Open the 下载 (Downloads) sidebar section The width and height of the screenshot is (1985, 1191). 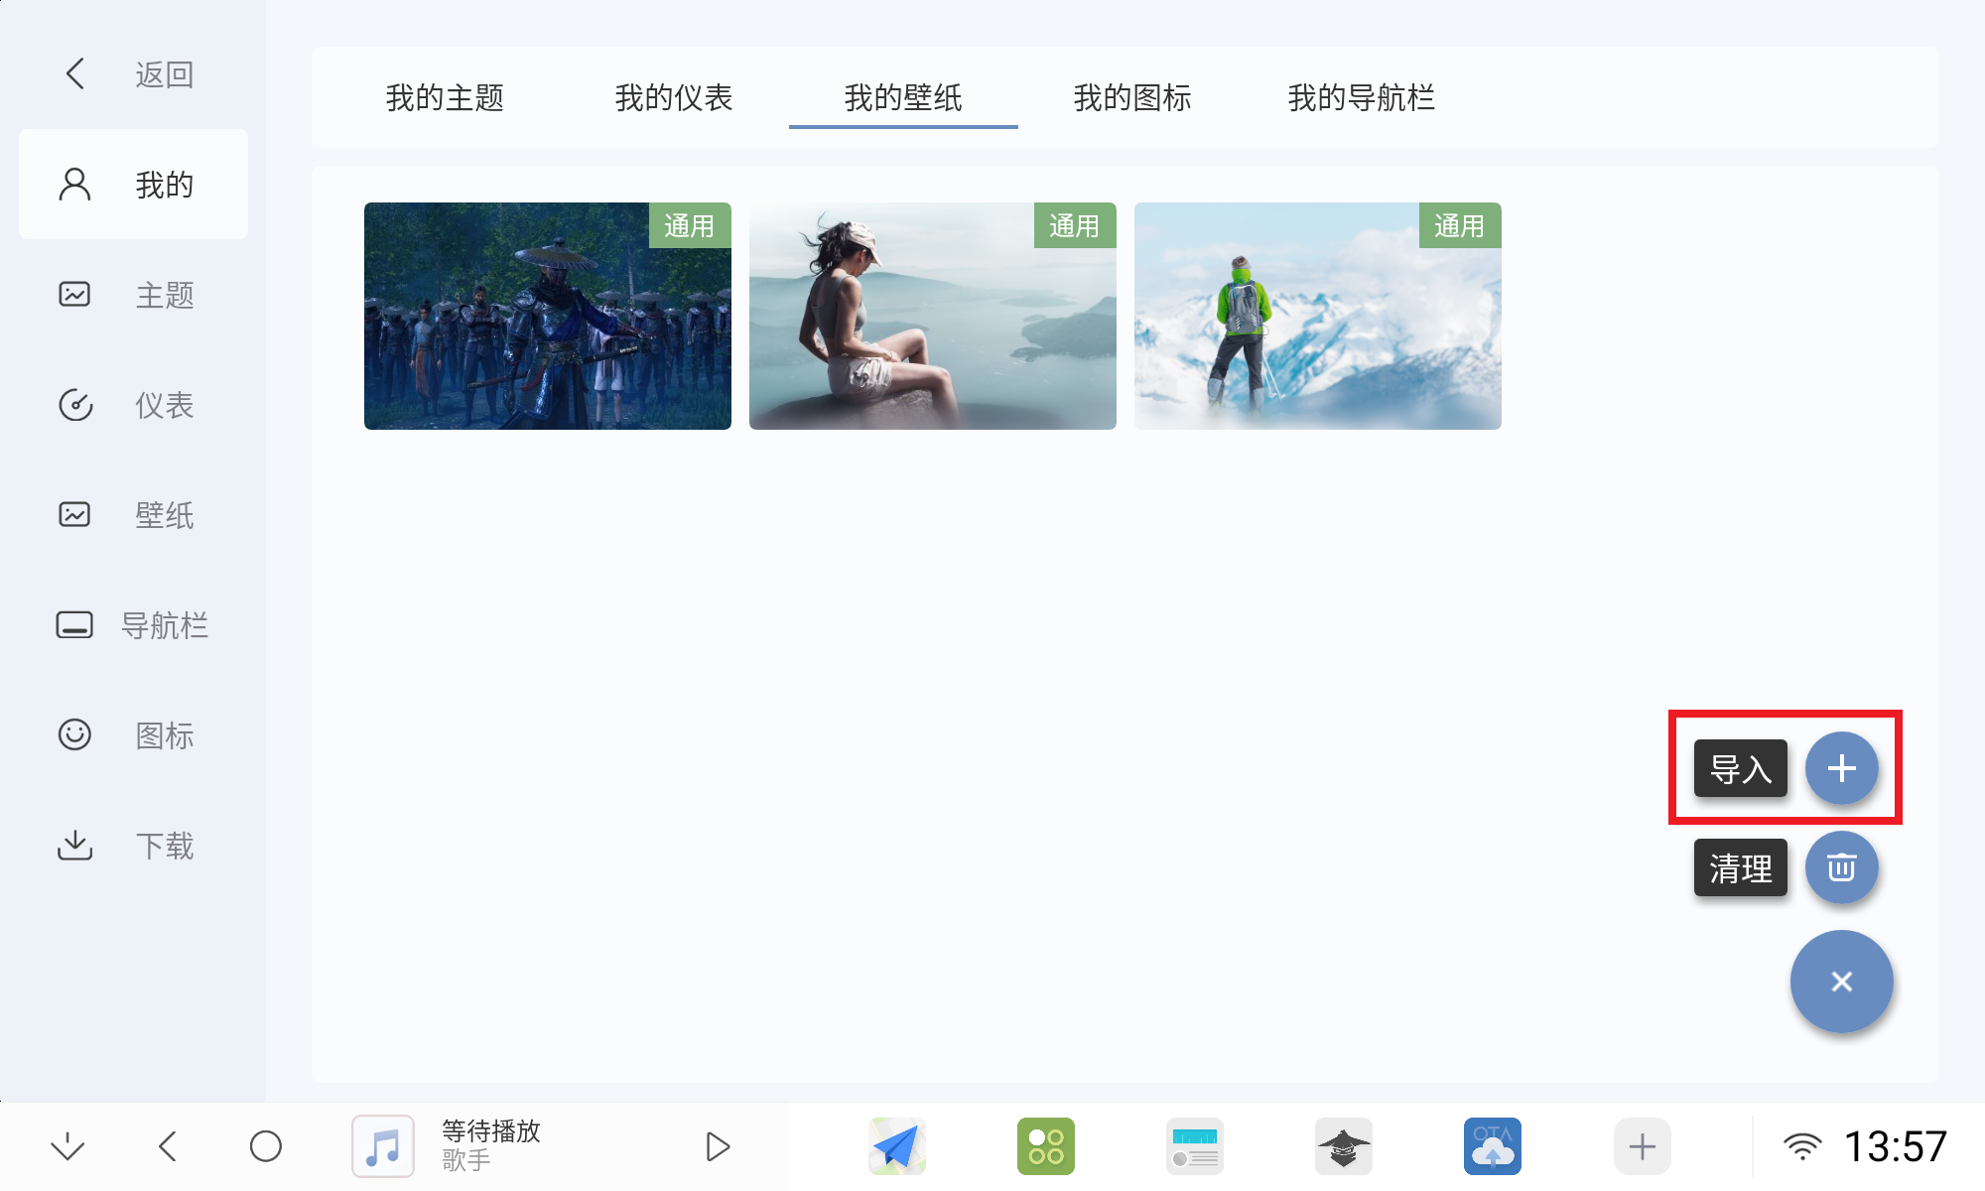[x=132, y=846]
